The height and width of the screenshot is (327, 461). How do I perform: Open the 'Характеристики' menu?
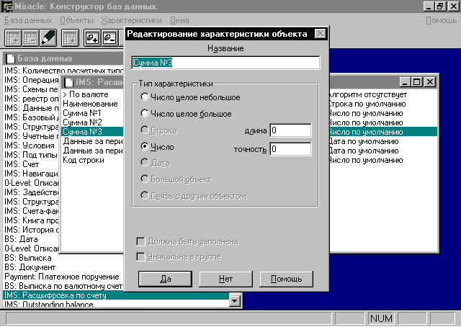coord(131,20)
